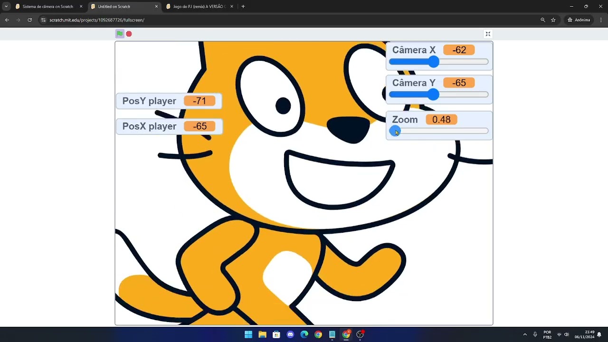Open Notepad from taskbar
Screen dimensions: 608x342
[x=332, y=334]
